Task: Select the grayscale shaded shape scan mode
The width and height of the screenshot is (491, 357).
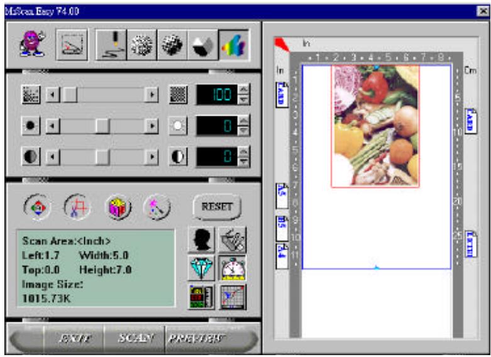Action: [x=202, y=45]
